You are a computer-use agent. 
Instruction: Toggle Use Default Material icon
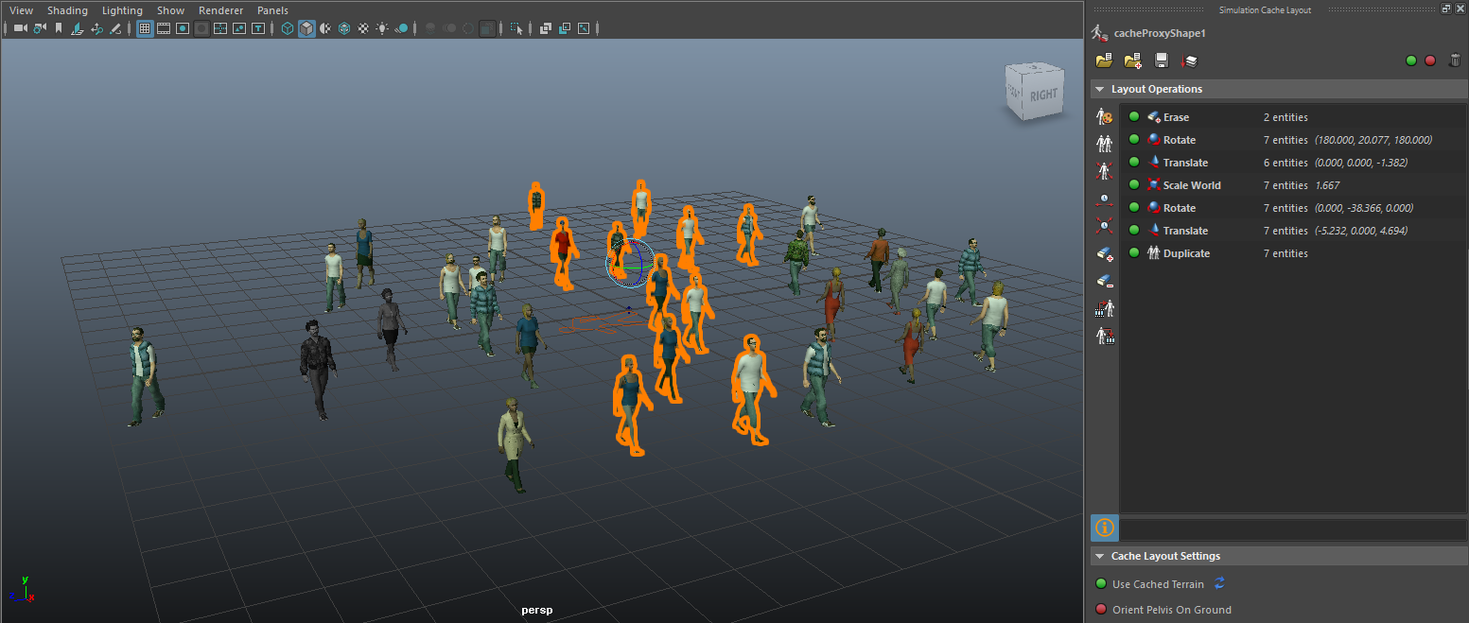325,28
